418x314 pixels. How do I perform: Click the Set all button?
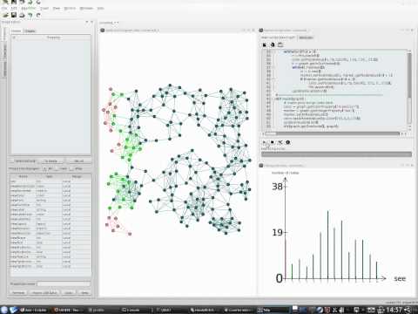pyautogui.click(x=78, y=160)
